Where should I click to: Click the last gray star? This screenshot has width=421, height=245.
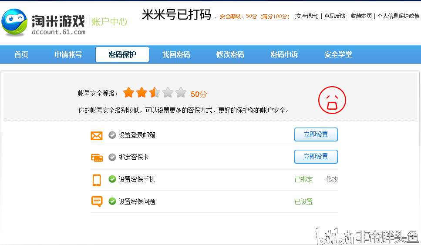[x=181, y=93]
